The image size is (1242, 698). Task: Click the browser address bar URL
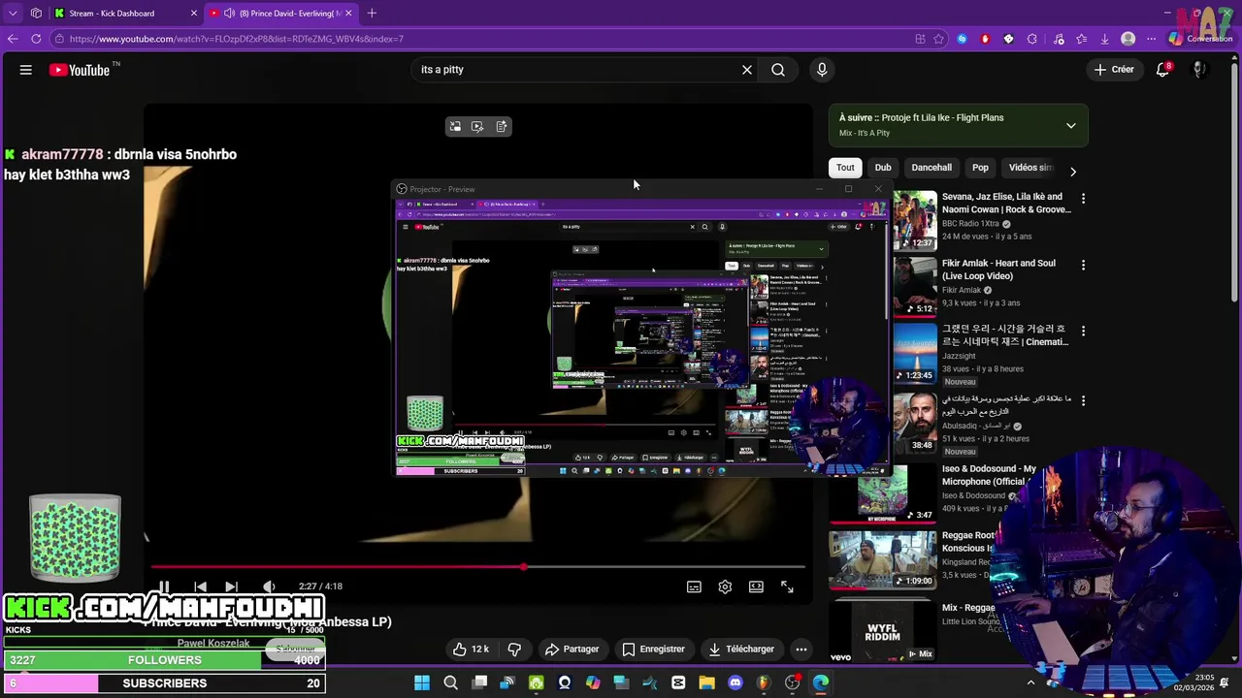pos(237,39)
